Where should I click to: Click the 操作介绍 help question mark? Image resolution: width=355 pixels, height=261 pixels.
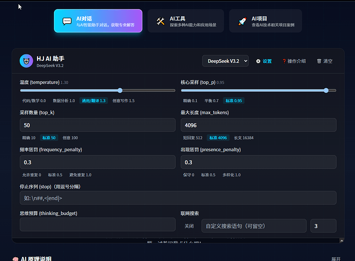[284, 61]
